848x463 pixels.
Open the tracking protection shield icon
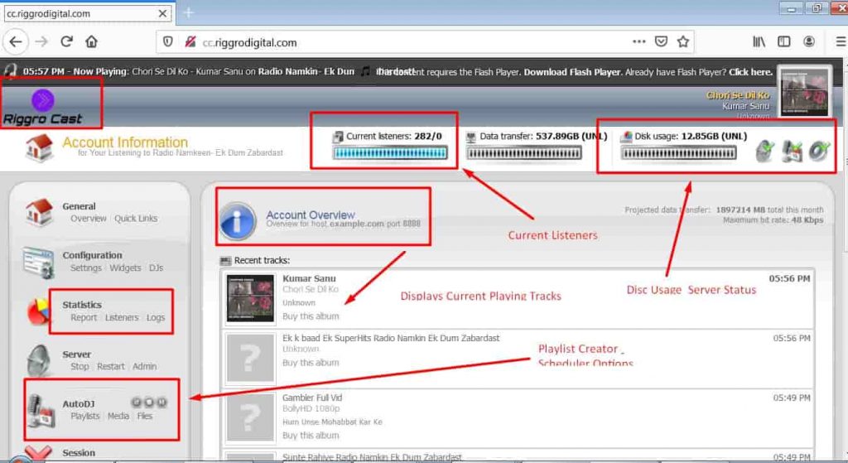click(167, 41)
